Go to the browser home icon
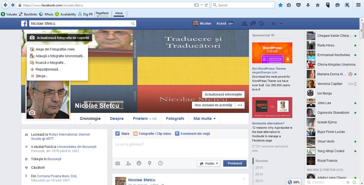This screenshot has height=185, width=364. (x=318, y=5)
